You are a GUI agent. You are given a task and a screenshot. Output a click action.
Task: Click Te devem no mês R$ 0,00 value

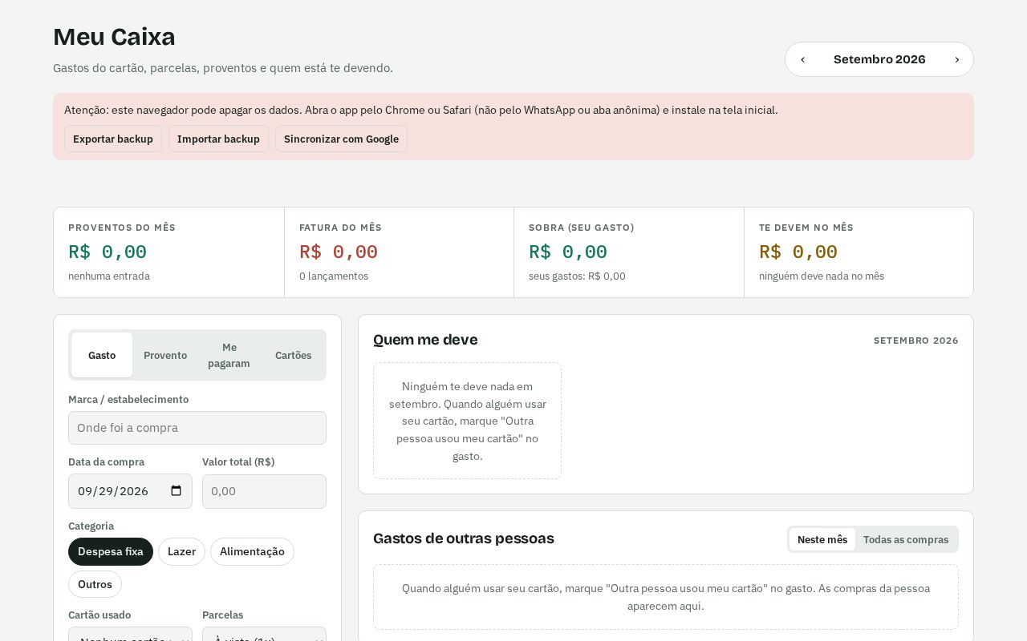[x=798, y=252]
